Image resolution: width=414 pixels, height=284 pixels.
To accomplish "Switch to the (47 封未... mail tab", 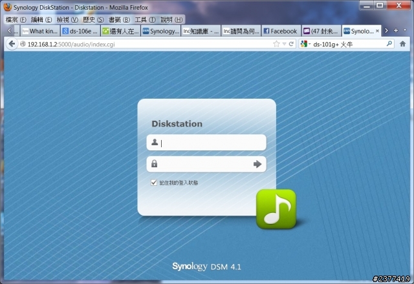I will pos(321,31).
